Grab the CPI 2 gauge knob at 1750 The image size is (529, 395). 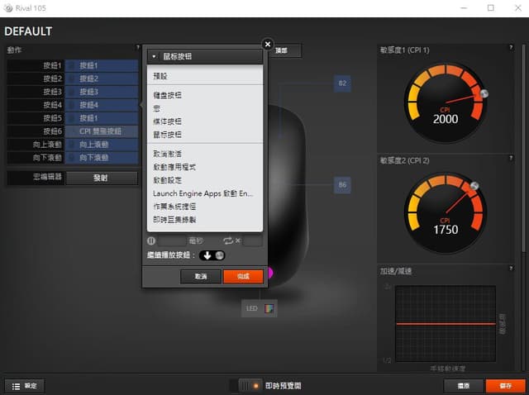coord(474,186)
